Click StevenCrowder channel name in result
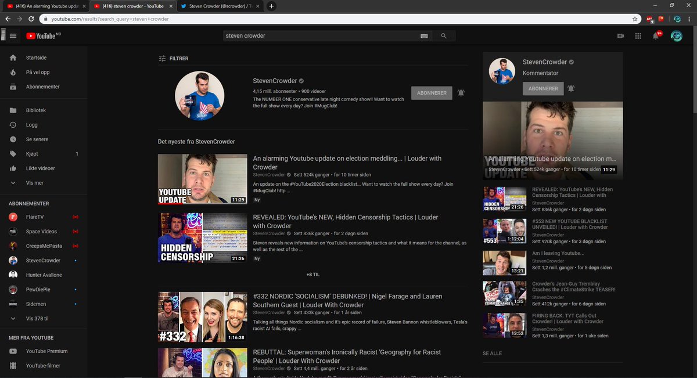Viewport: 697px width, 378px height. click(275, 81)
